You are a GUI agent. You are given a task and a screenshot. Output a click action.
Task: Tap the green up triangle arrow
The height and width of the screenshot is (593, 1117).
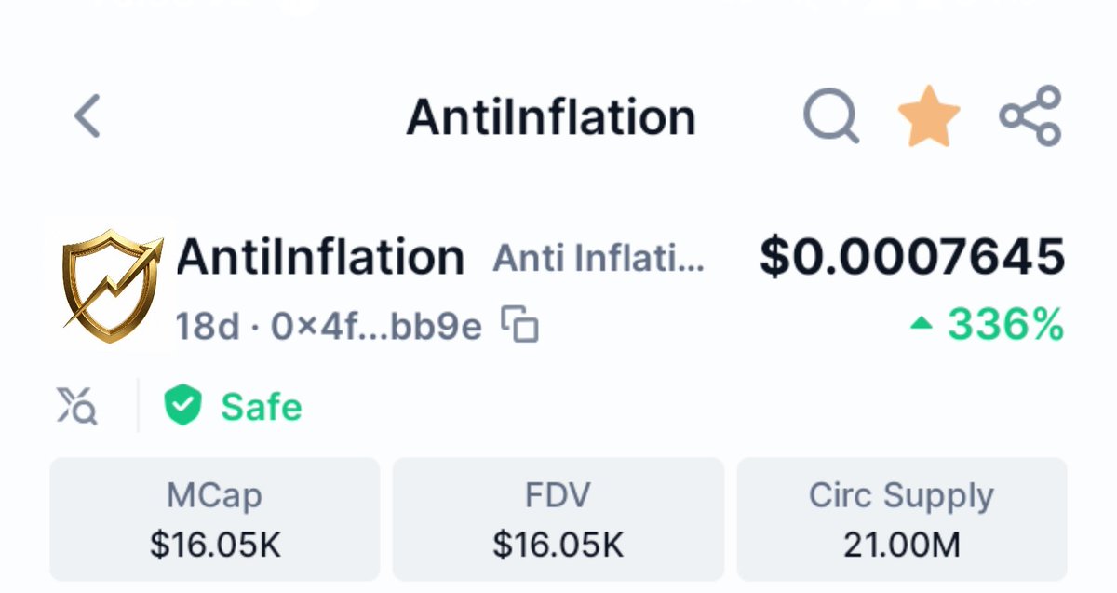tap(921, 324)
